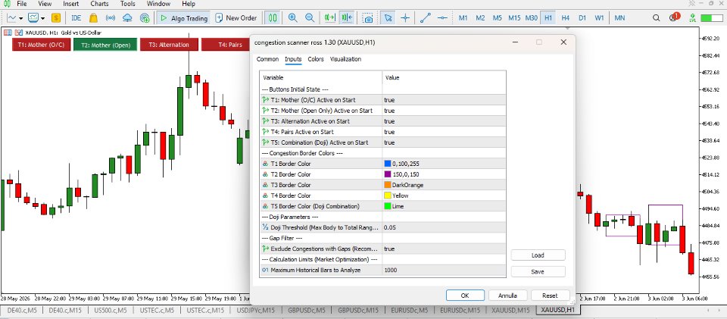Click the zoom out magnifier
Viewport: 727px width, 319px height.
tap(310, 18)
